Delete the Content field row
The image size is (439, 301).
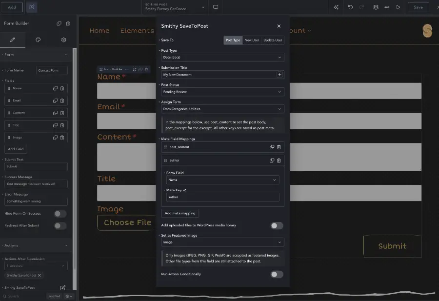[x=62, y=113]
